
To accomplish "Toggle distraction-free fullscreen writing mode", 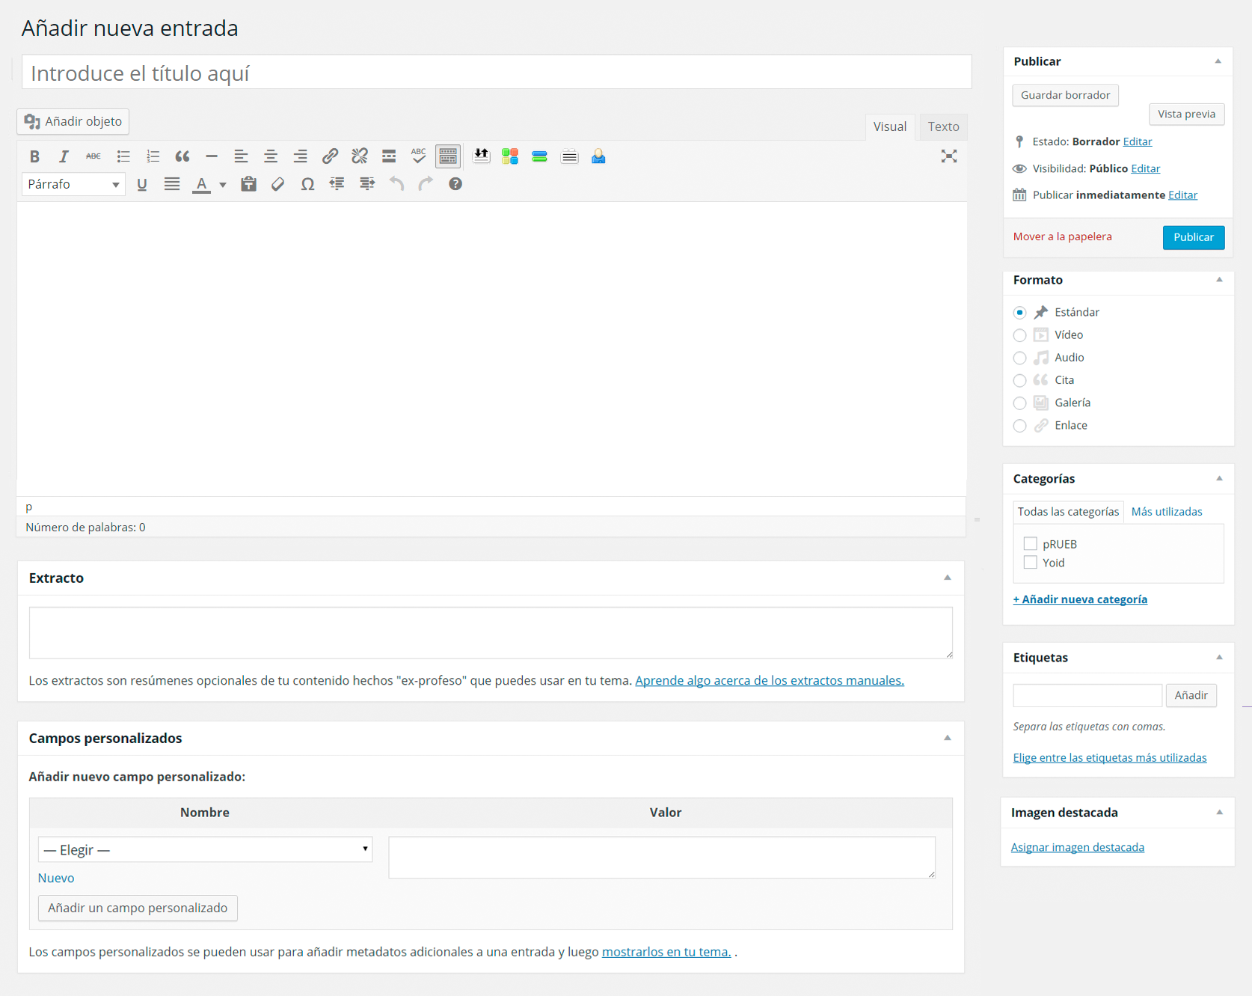I will pyautogui.click(x=948, y=156).
